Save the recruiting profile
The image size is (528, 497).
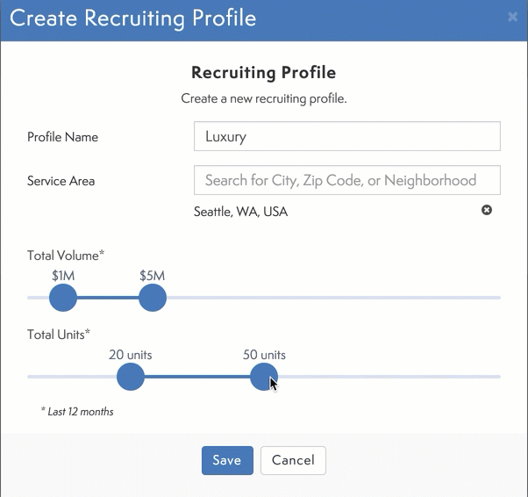(227, 460)
